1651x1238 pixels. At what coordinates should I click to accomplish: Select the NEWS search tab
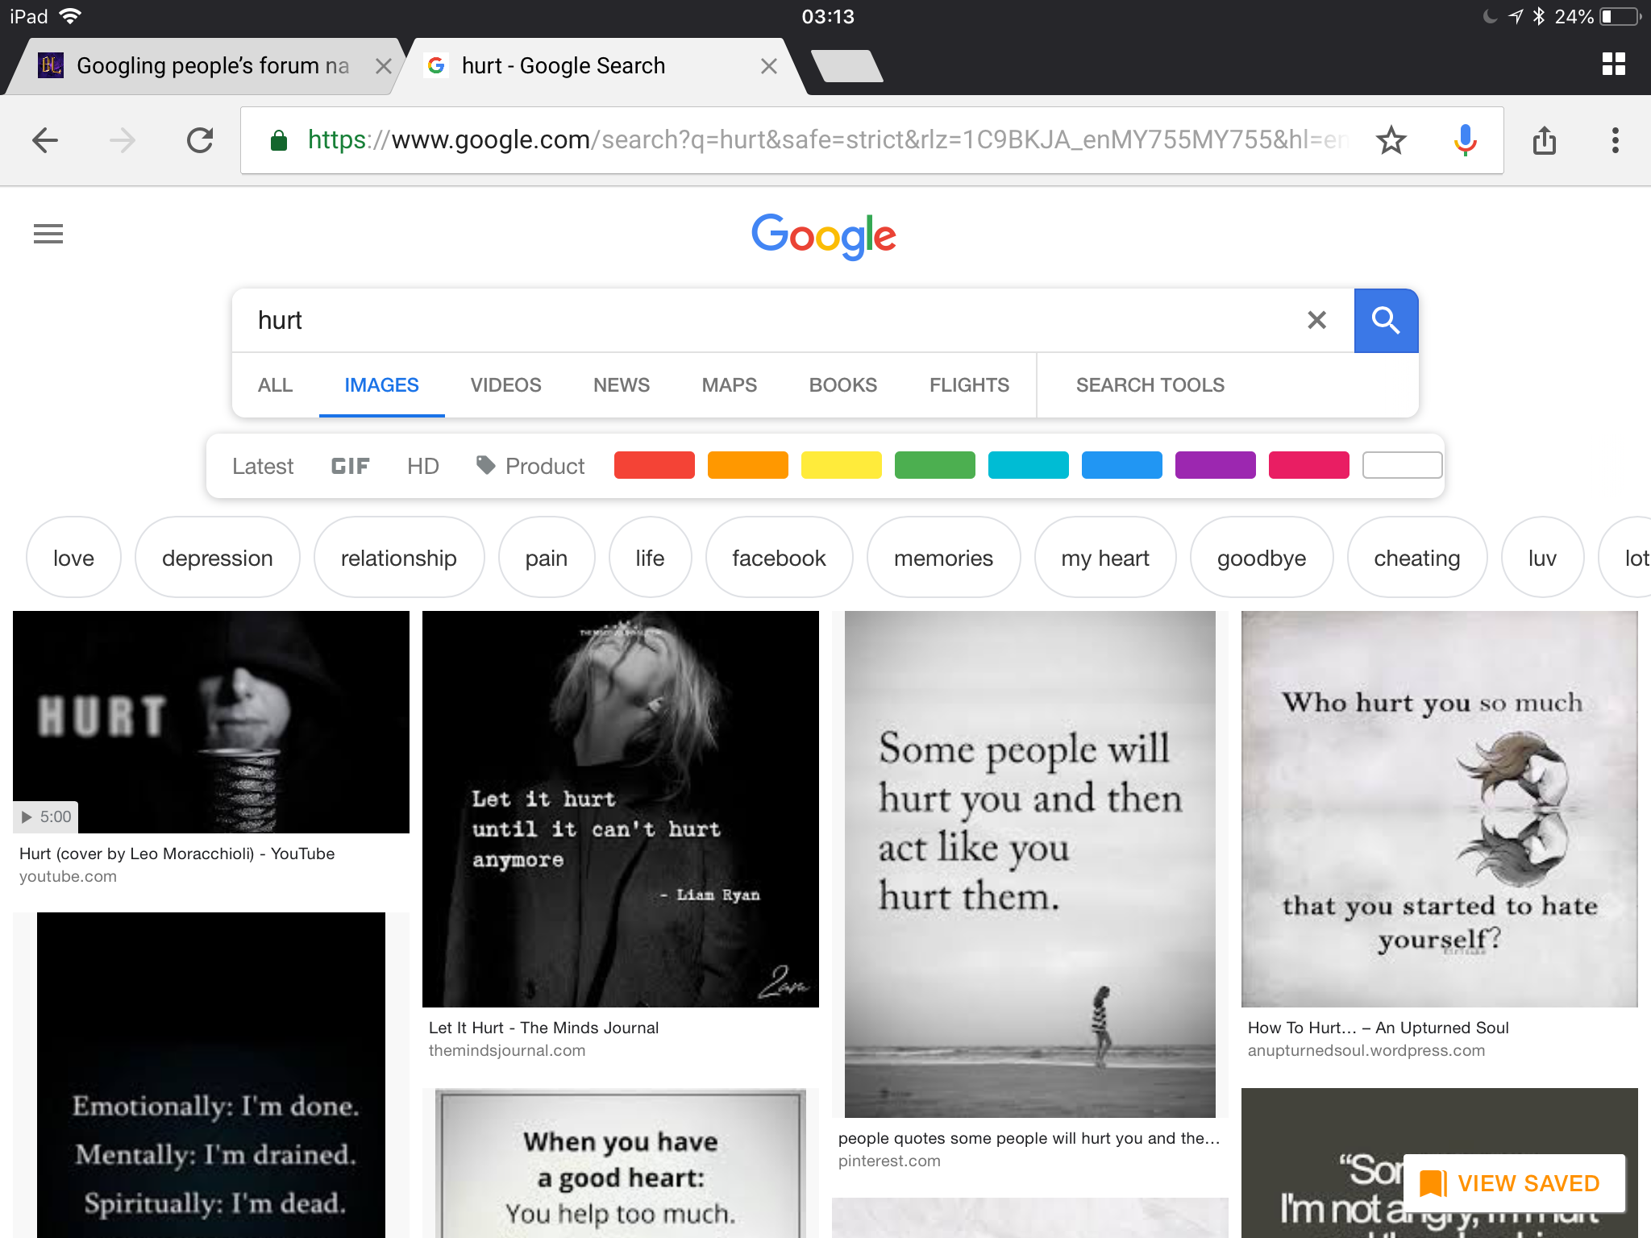(621, 384)
